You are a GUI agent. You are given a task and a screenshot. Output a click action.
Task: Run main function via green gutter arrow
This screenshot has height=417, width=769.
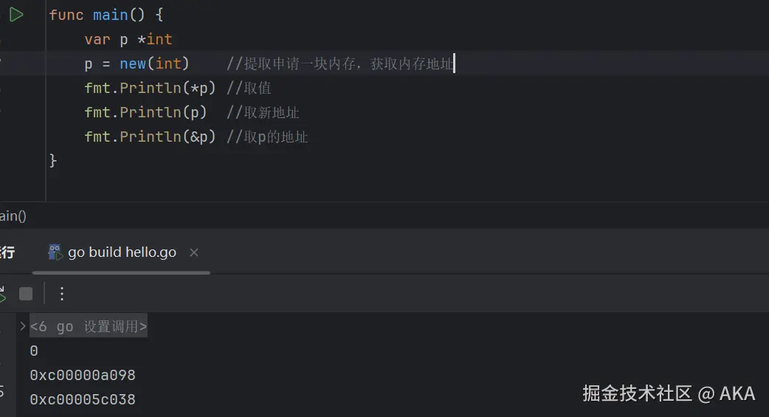[x=16, y=15]
